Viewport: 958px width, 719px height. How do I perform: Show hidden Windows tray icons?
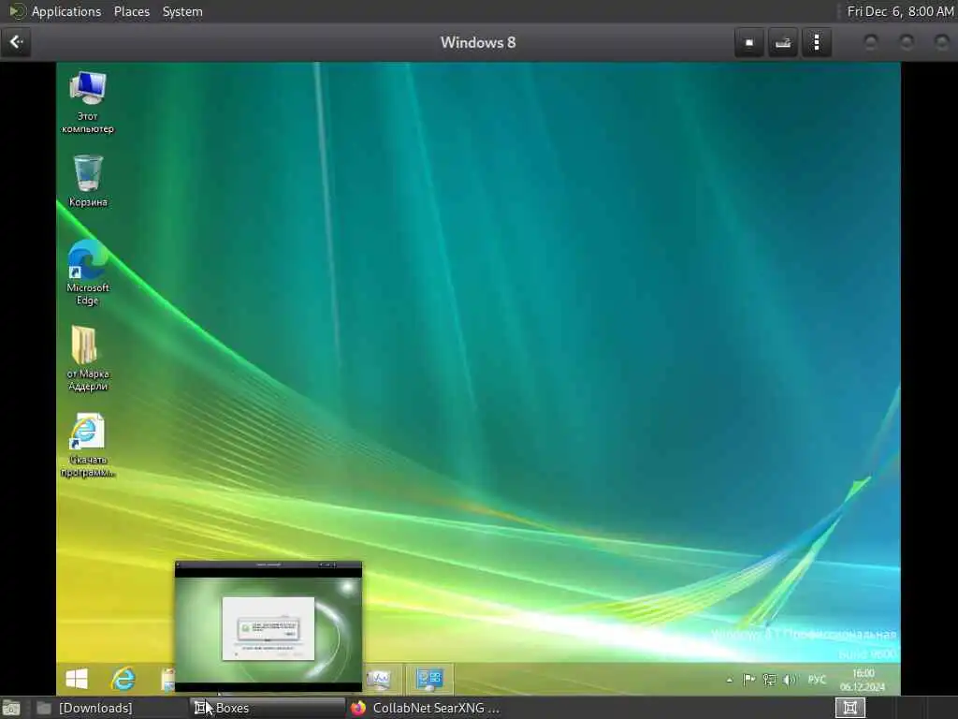coord(730,680)
